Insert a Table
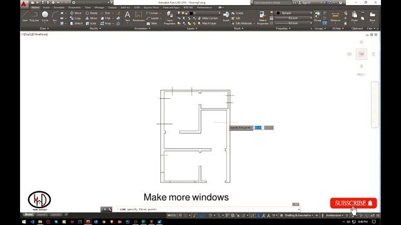Screen dimensions: 401x225 pyautogui.click(x=152, y=24)
